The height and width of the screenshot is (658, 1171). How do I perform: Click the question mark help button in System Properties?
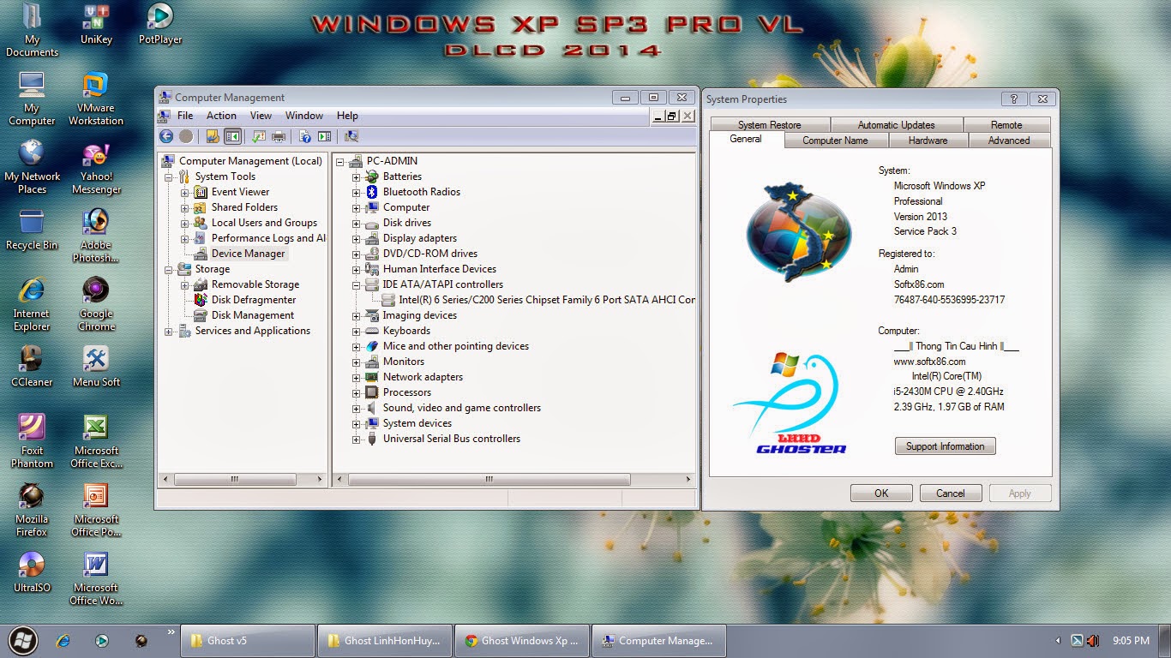click(1014, 99)
